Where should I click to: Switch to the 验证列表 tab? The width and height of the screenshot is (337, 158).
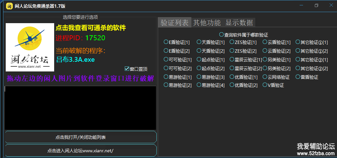click(175, 22)
